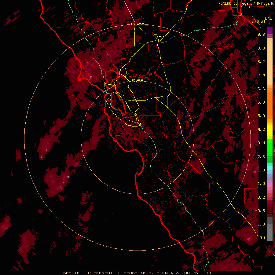Click the 50 NMI range ring label
Image resolution: width=275 pixels, height=275 pixels.
(x=137, y=81)
